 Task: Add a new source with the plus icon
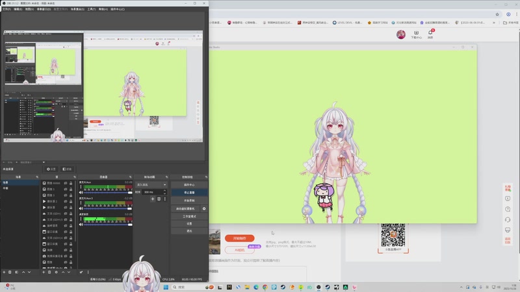pos(44,272)
